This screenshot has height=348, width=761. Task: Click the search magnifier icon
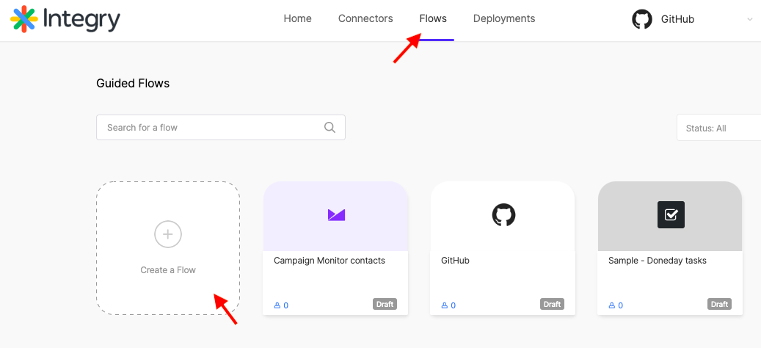[x=329, y=127]
